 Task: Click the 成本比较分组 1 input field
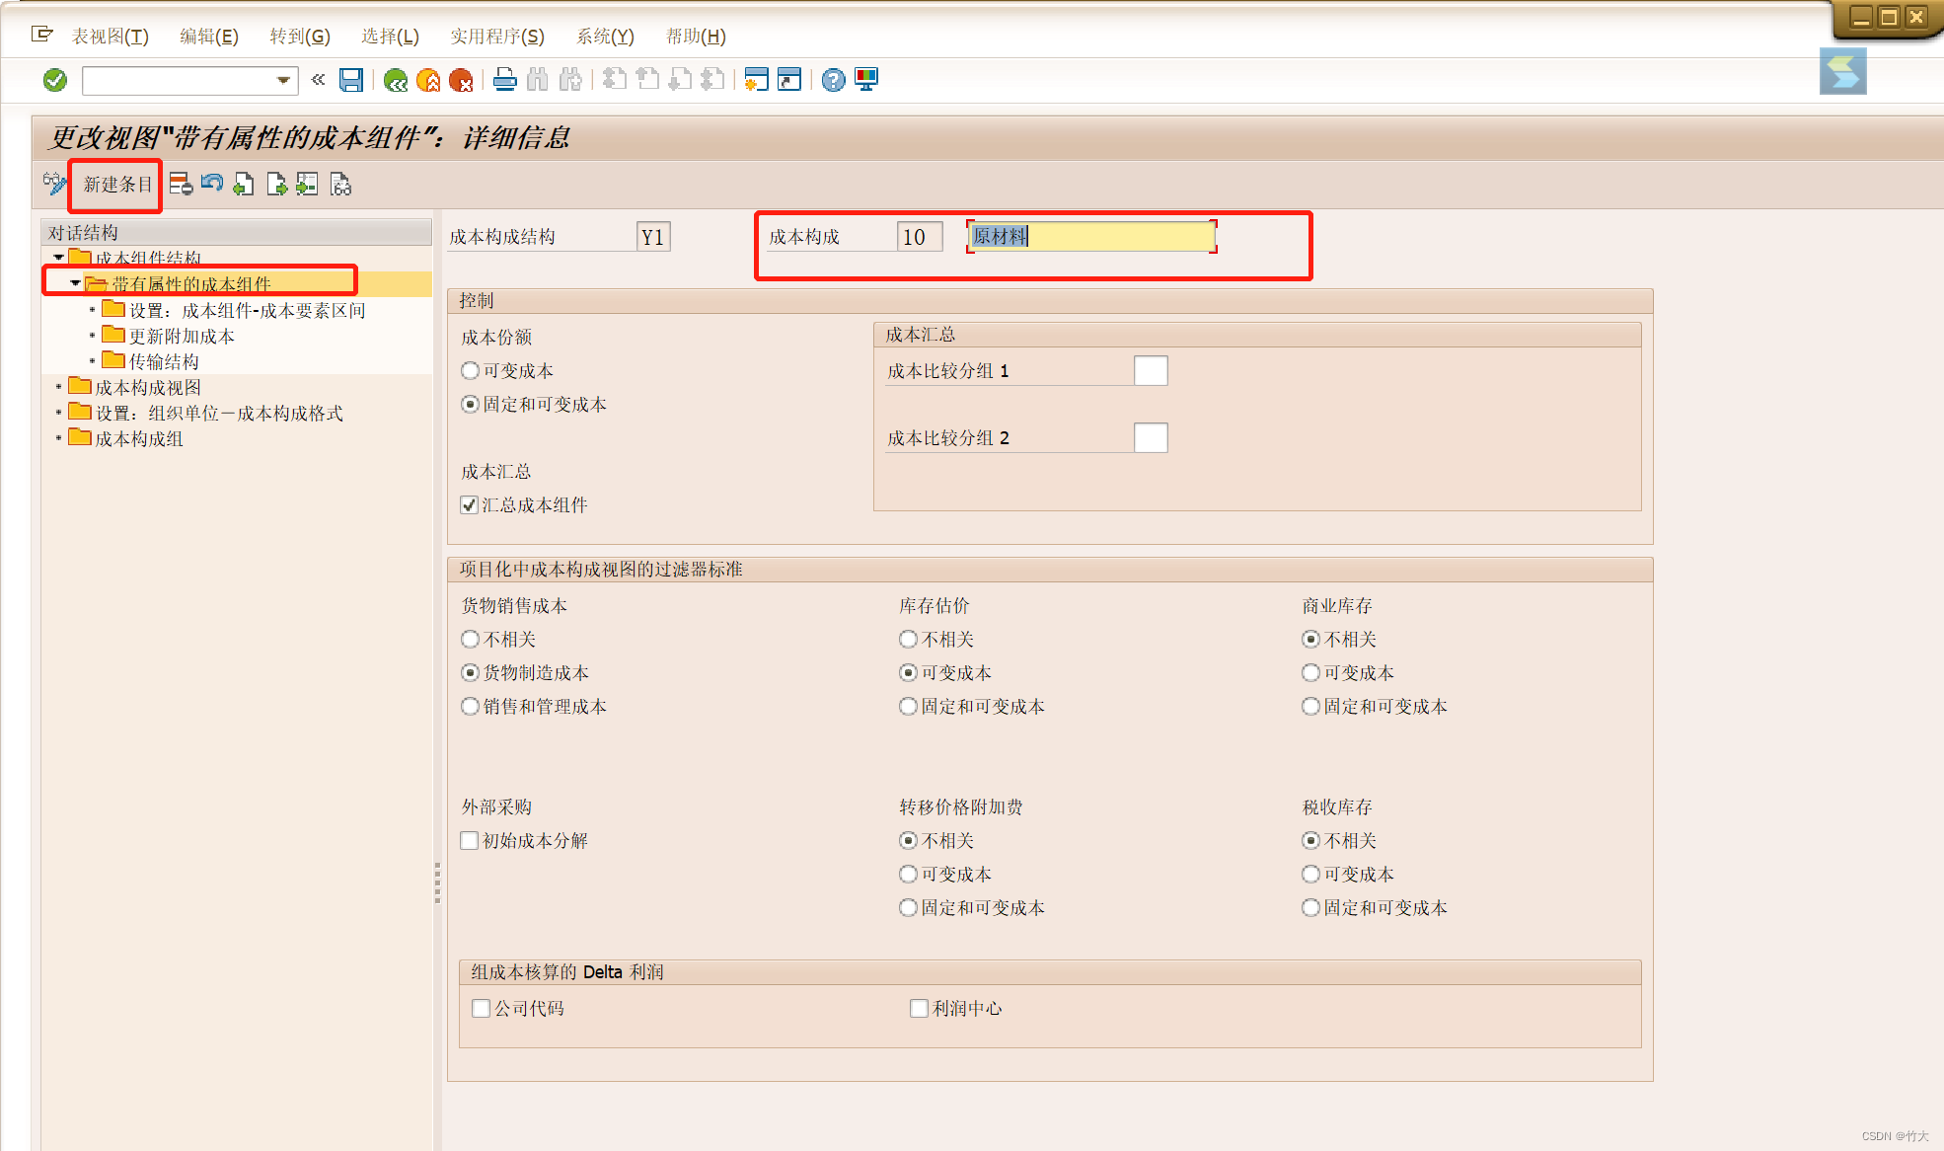tap(1150, 371)
